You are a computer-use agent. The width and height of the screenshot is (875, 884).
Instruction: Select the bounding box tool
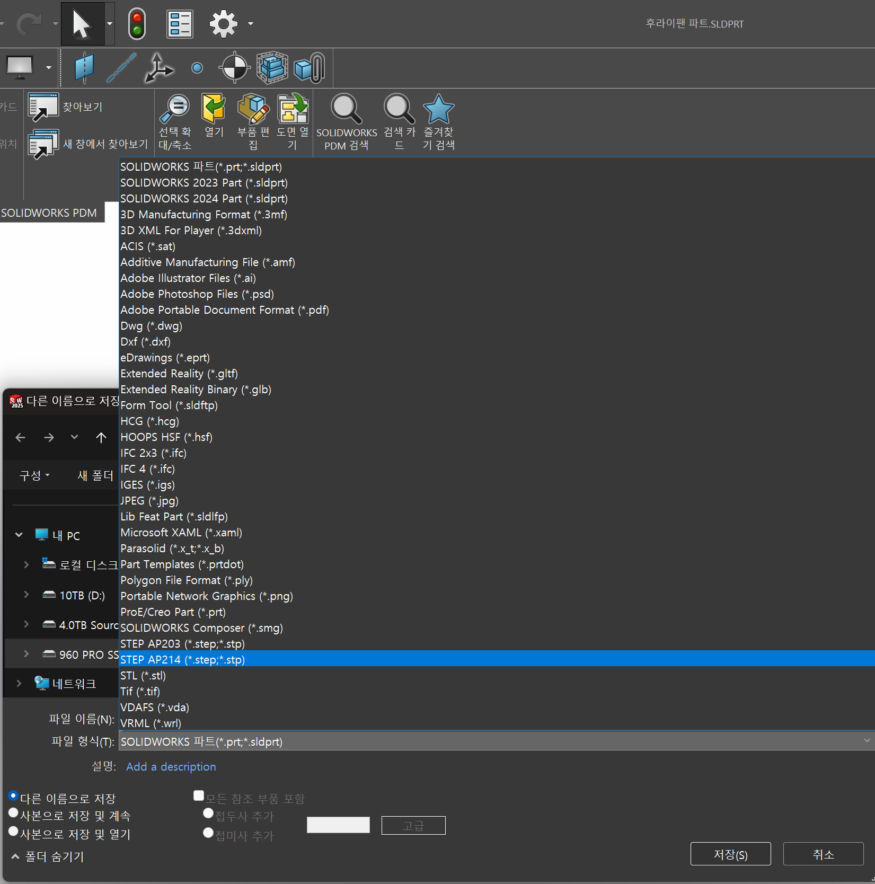tap(272, 68)
